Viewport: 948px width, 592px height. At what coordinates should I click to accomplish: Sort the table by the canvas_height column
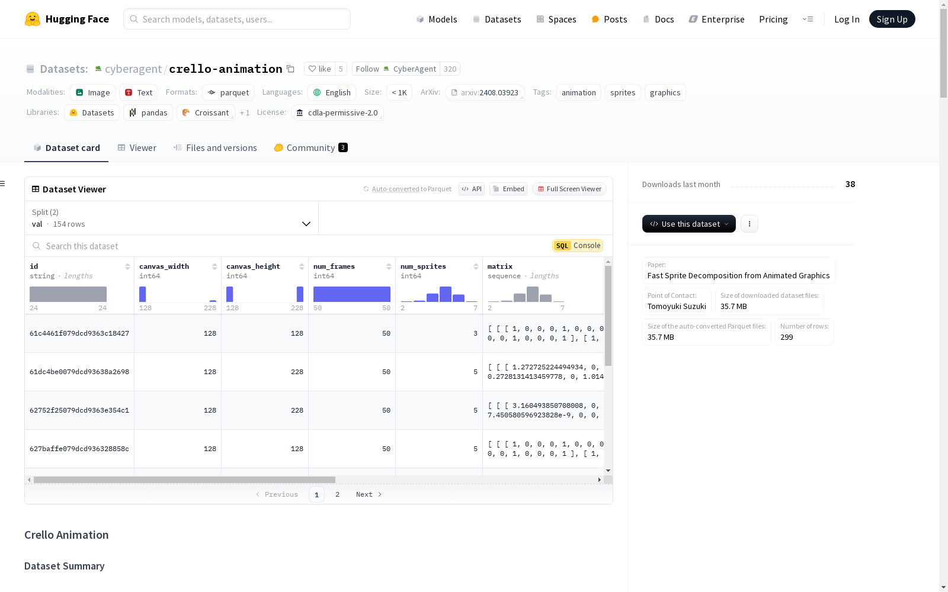302,266
